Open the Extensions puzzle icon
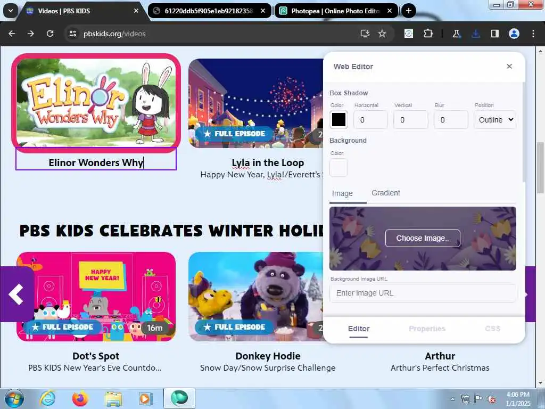The image size is (545, 409). (428, 34)
